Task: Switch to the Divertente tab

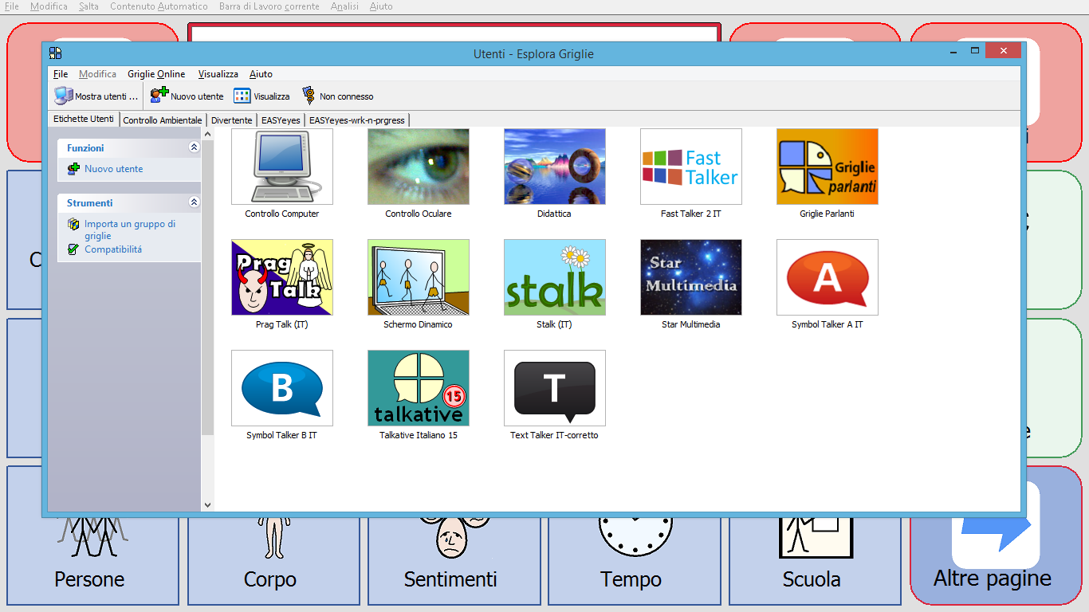Action: pos(232,120)
